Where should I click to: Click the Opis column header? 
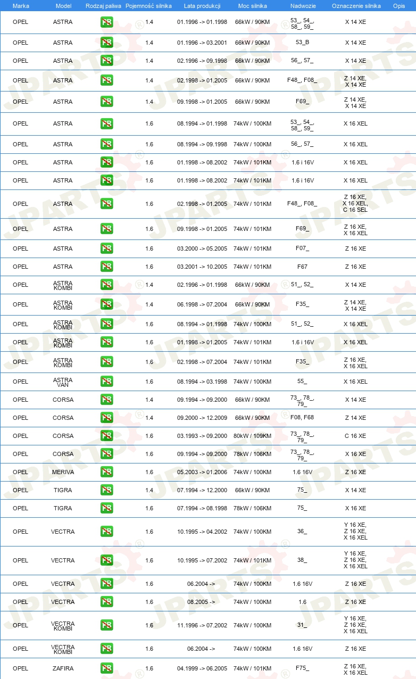tap(399, 6)
